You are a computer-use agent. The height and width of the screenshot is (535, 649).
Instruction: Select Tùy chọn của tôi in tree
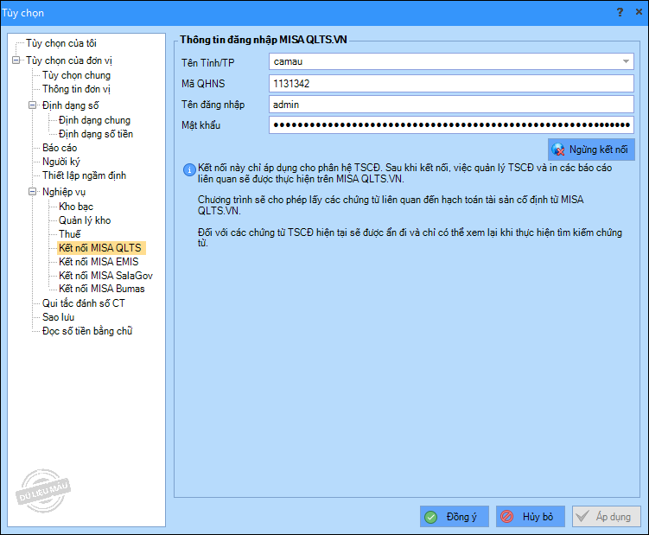click(61, 43)
